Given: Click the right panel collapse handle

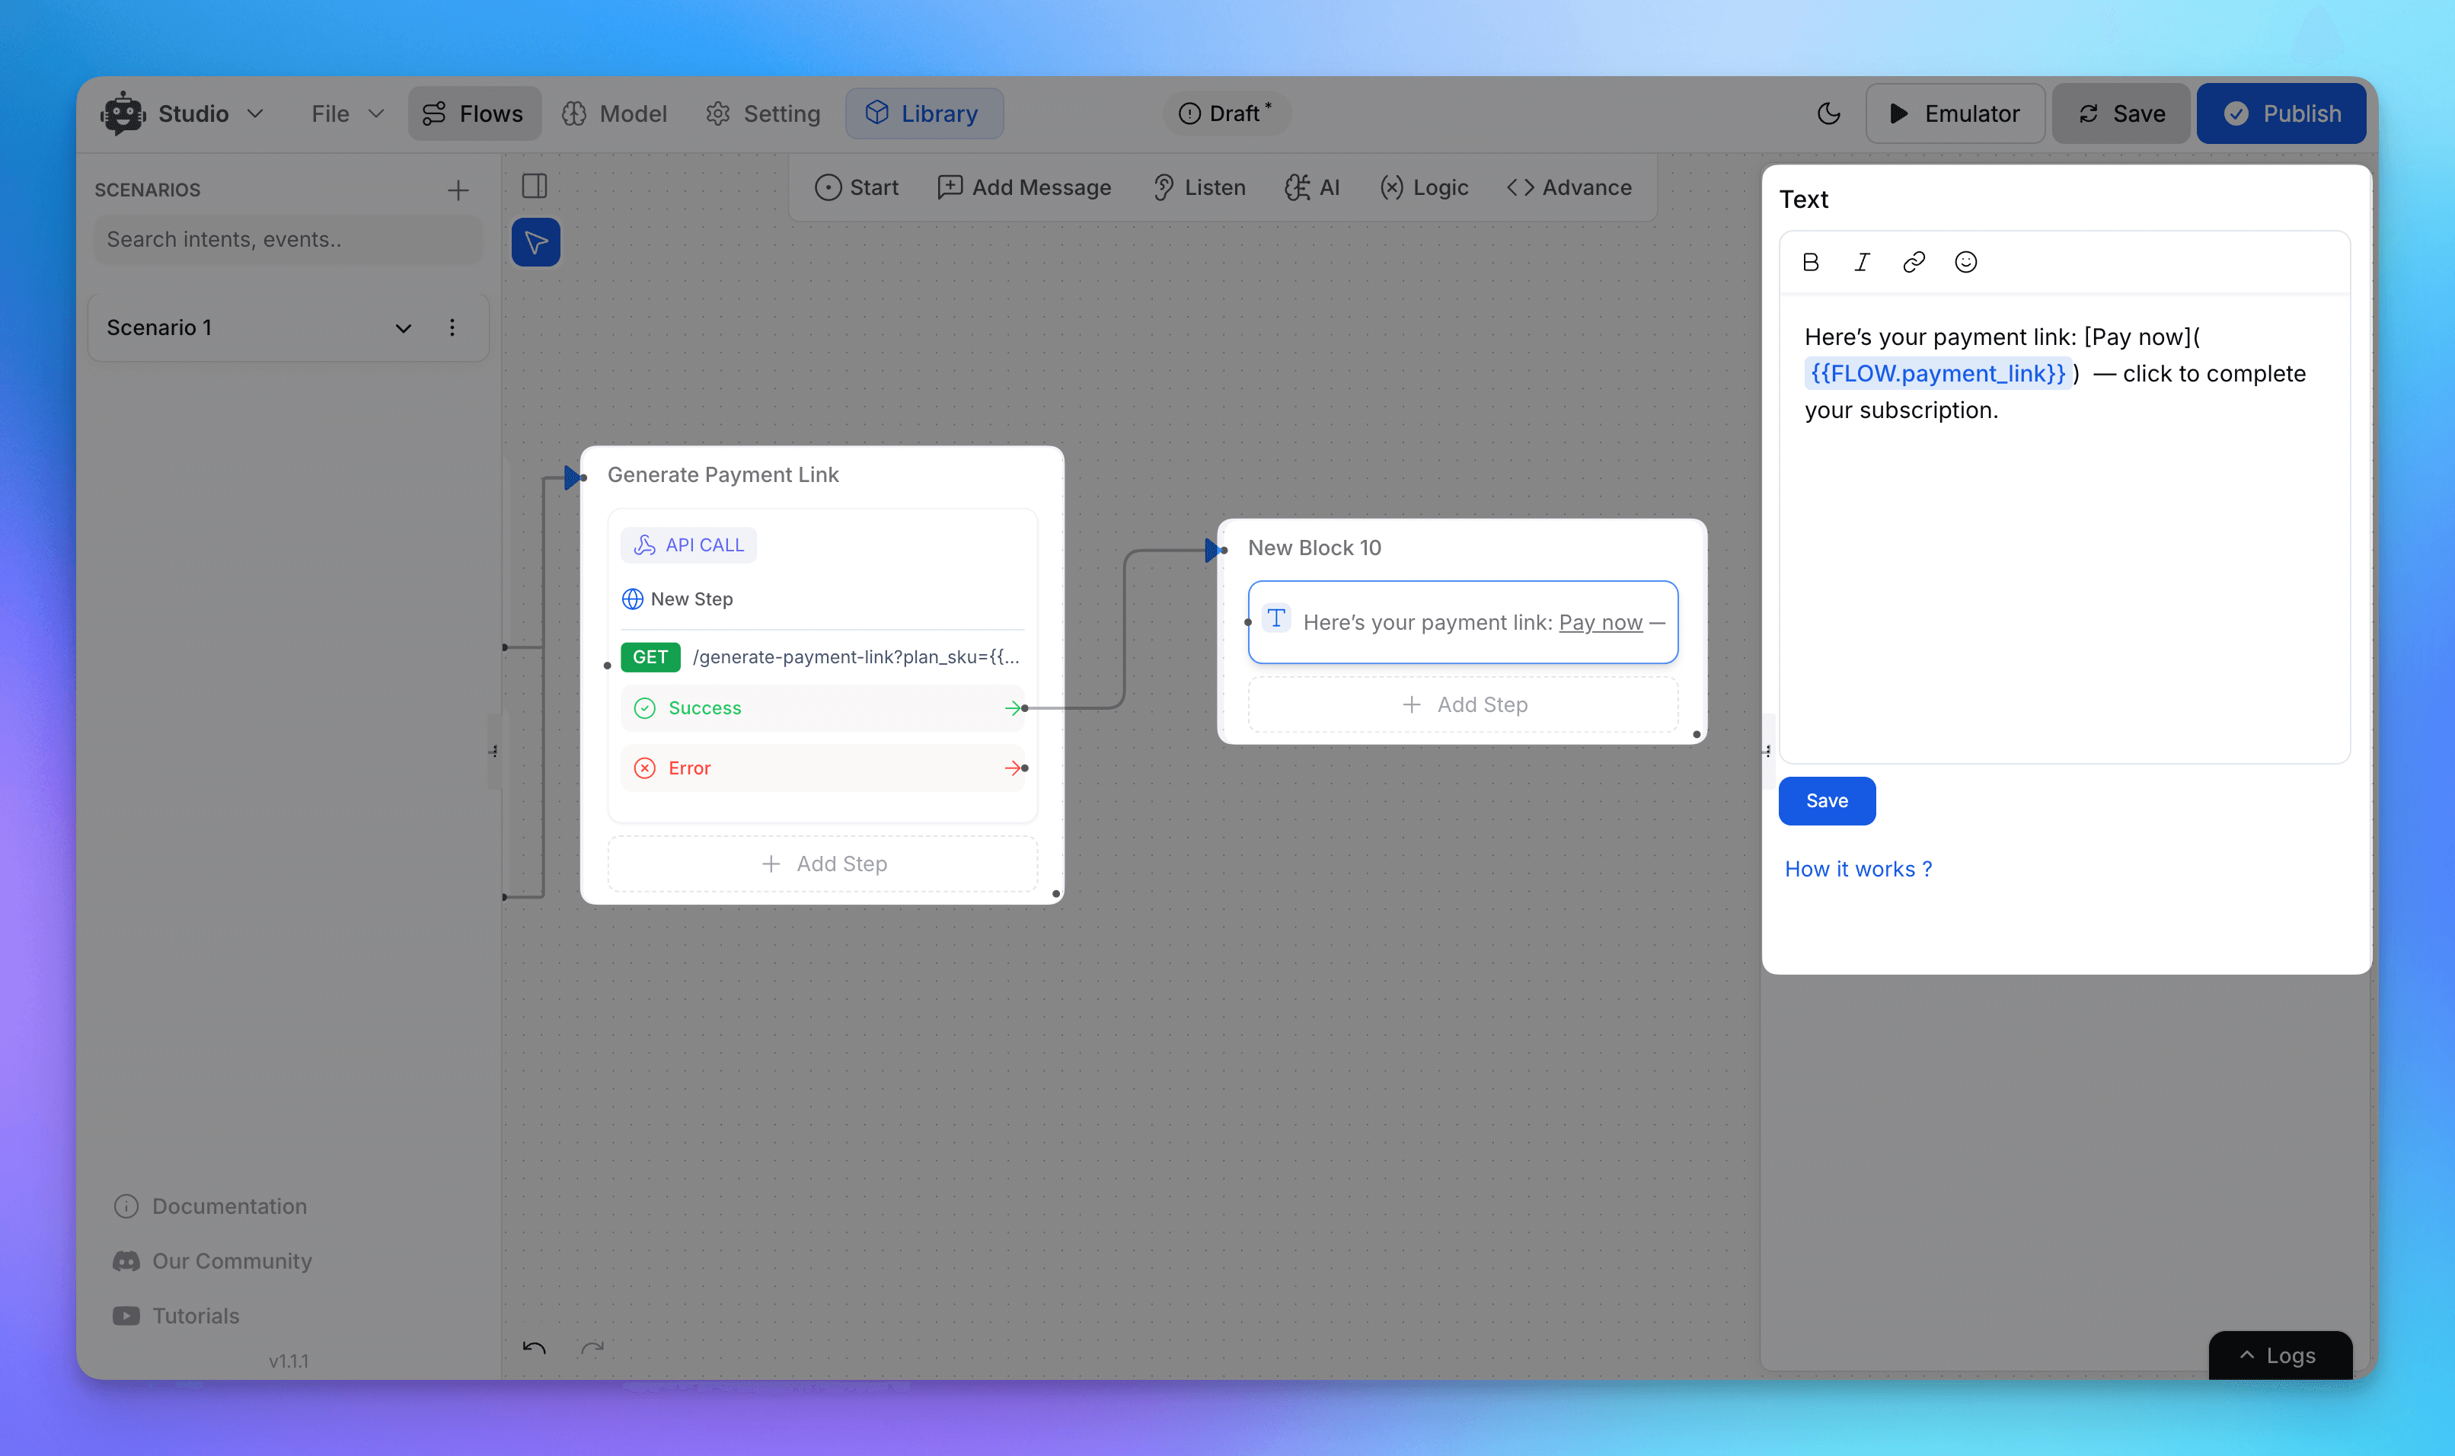Looking at the screenshot, I should pos(1767,752).
